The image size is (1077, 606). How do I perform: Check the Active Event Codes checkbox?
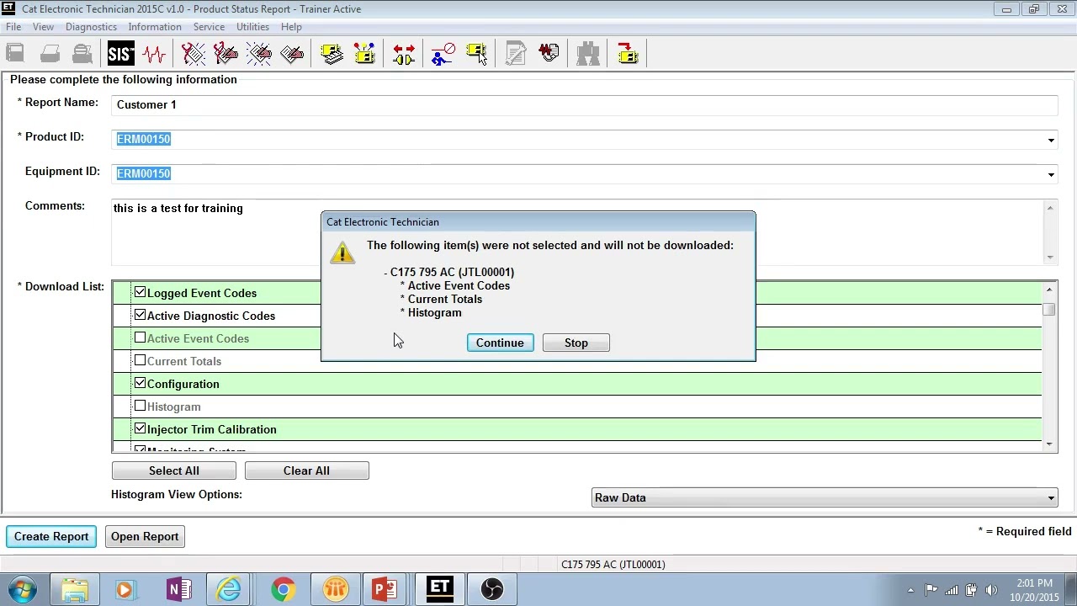(x=140, y=338)
